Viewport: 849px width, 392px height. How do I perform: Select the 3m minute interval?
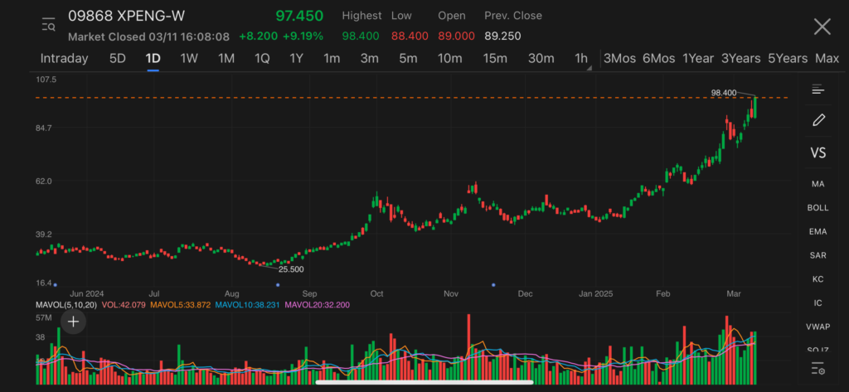coord(369,59)
